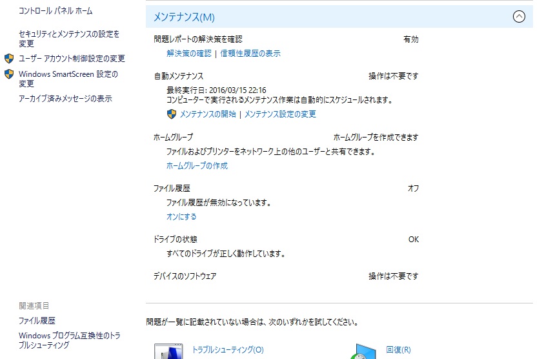Click shield icon next to ユーザー アカウント制御
Image resolution: width=544 pixels, height=359 pixels.
pos(9,58)
